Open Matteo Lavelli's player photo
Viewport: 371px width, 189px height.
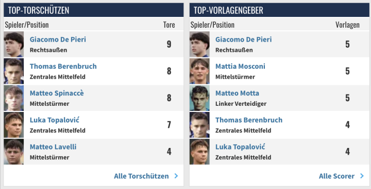[x=14, y=152]
